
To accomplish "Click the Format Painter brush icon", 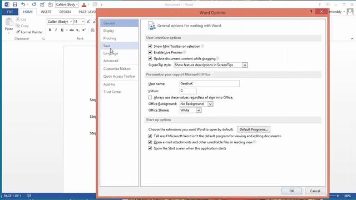I will (x=18, y=32).
